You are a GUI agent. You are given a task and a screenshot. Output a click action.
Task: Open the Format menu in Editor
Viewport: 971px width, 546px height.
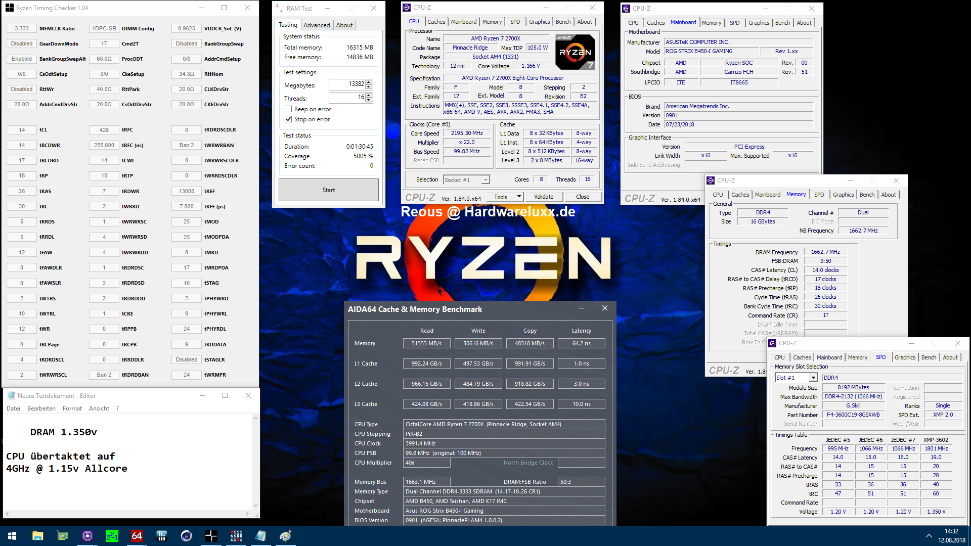tap(72, 408)
